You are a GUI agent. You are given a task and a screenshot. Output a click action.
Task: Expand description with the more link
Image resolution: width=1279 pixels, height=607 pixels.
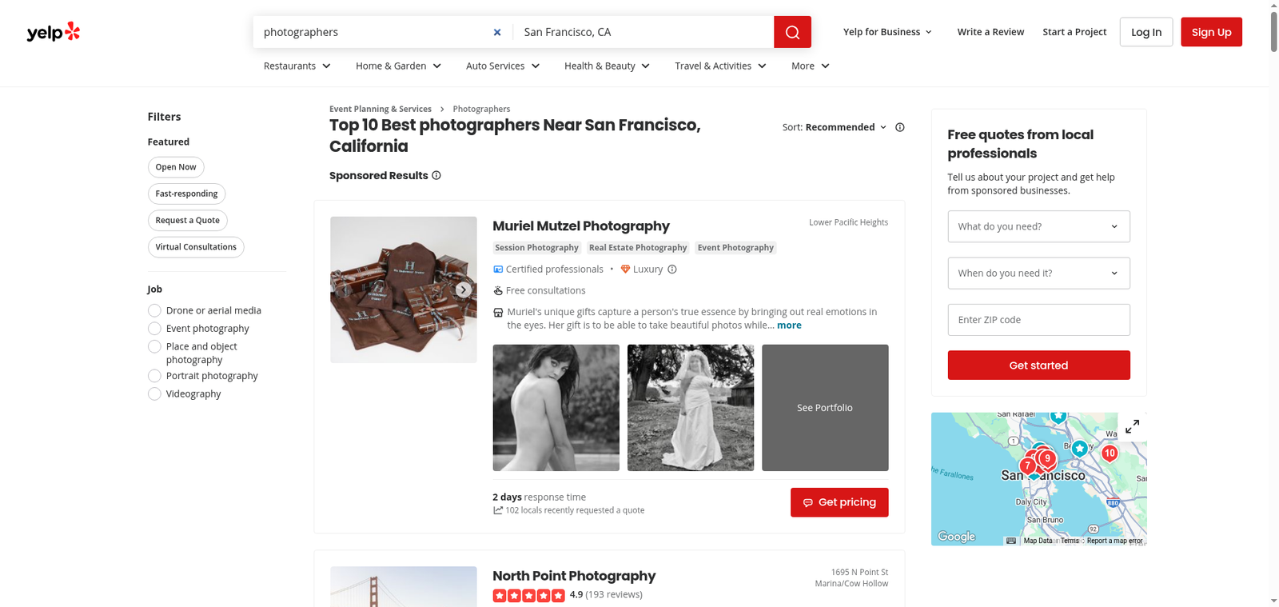click(789, 325)
